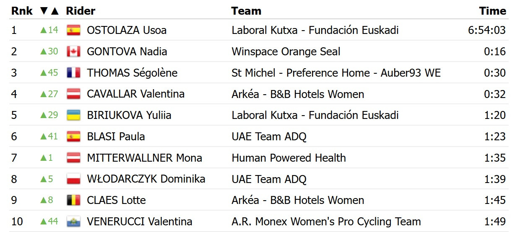Open UAE Team ADQ link for BLASI Paula
Screen dimensions: 512x232
pos(269,137)
